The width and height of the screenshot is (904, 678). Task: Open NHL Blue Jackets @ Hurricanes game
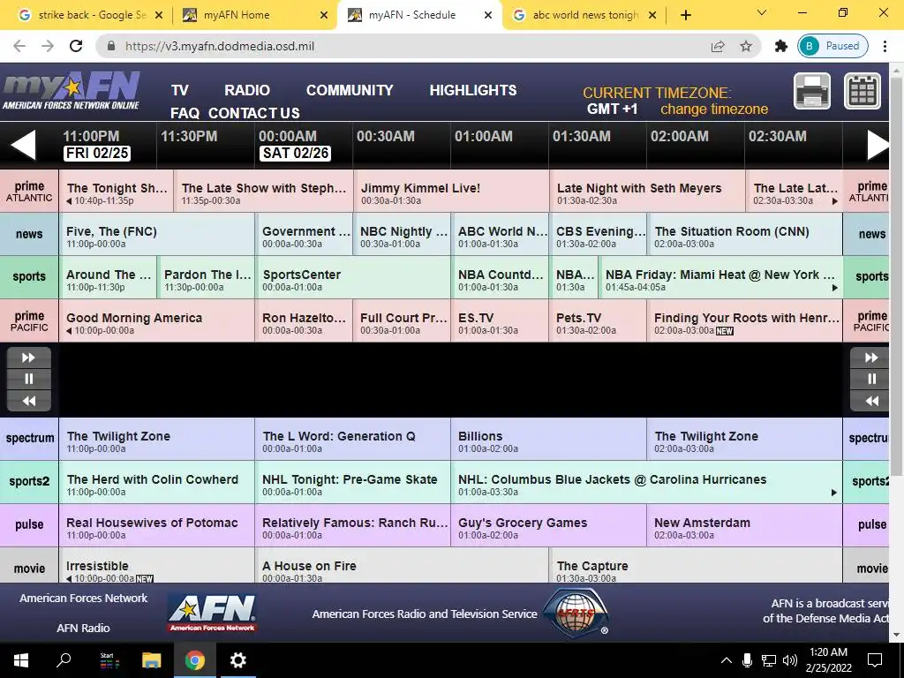(647, 483)
